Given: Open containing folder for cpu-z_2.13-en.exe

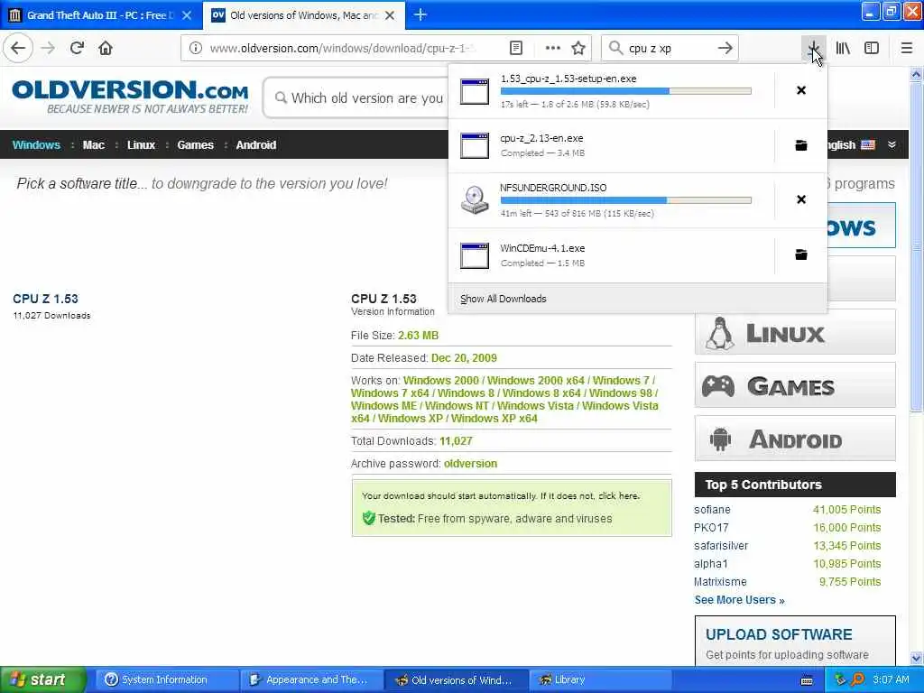Looking at the screenshot, I should (x=801, y=145).
